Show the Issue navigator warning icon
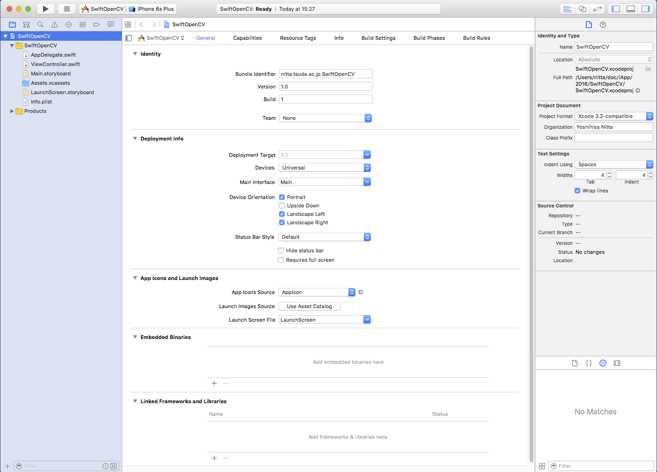The image size is (657, 472). coord(54,24)
